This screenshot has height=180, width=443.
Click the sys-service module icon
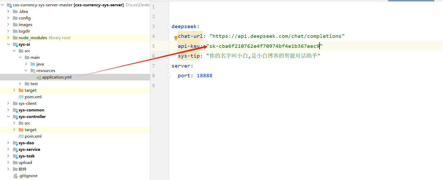15,150
